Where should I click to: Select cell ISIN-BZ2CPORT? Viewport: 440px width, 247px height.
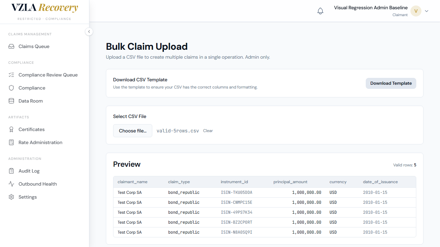(x=236, y=222)
